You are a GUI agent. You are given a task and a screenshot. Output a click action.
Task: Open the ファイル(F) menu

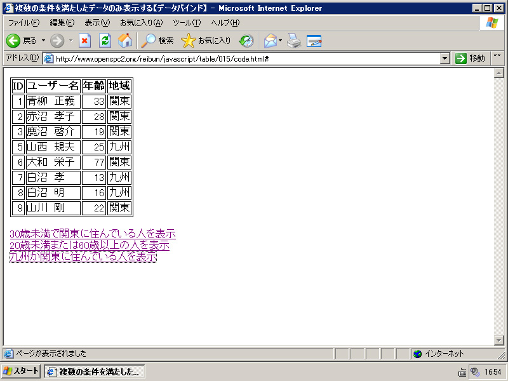coord(23,23)
